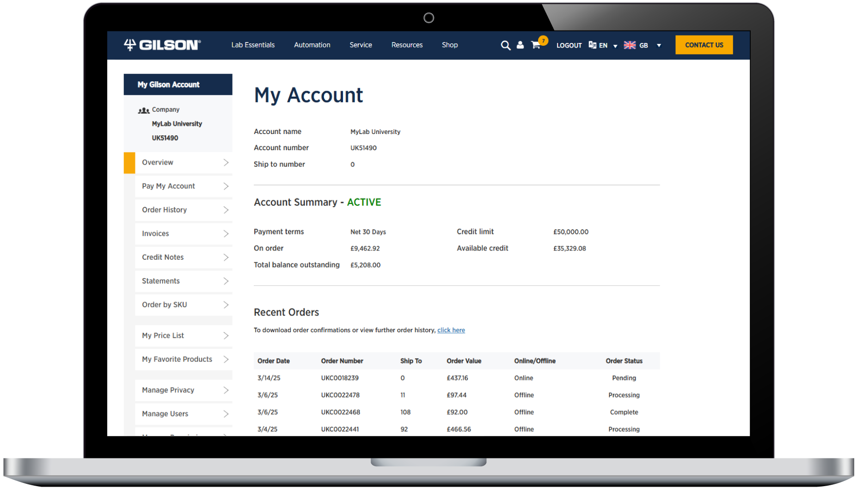857x488 pixels.
Task: Expand the Credit Notes chevron
Action: coord(226,257)
